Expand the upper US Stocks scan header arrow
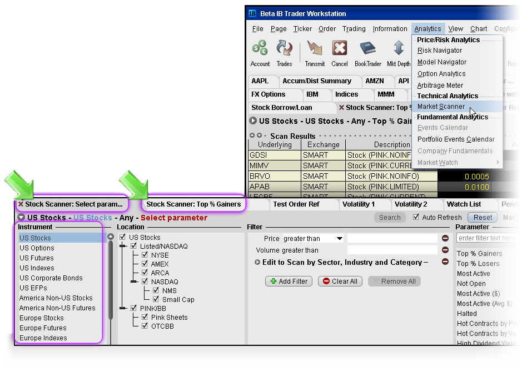The image size is (527, 372). click(x=253, y=120)
